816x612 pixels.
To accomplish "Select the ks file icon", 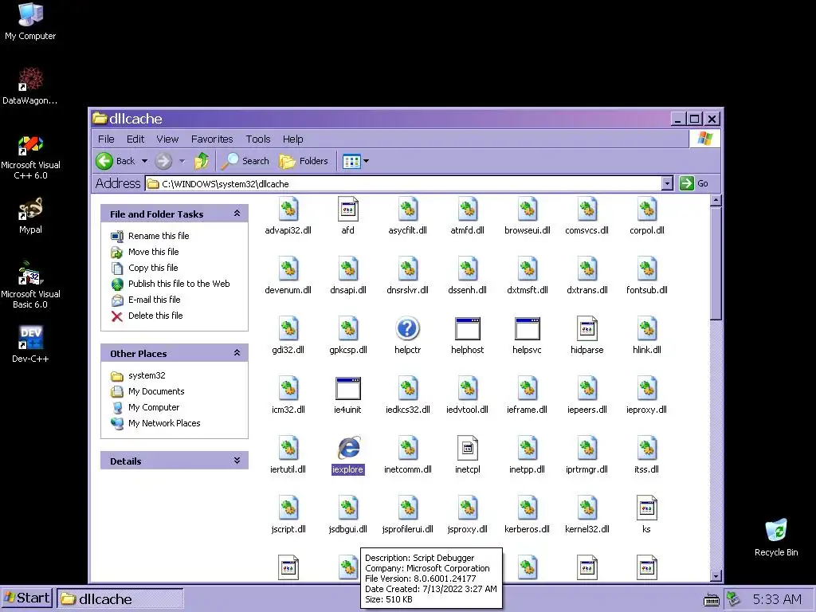I will 647,508.
